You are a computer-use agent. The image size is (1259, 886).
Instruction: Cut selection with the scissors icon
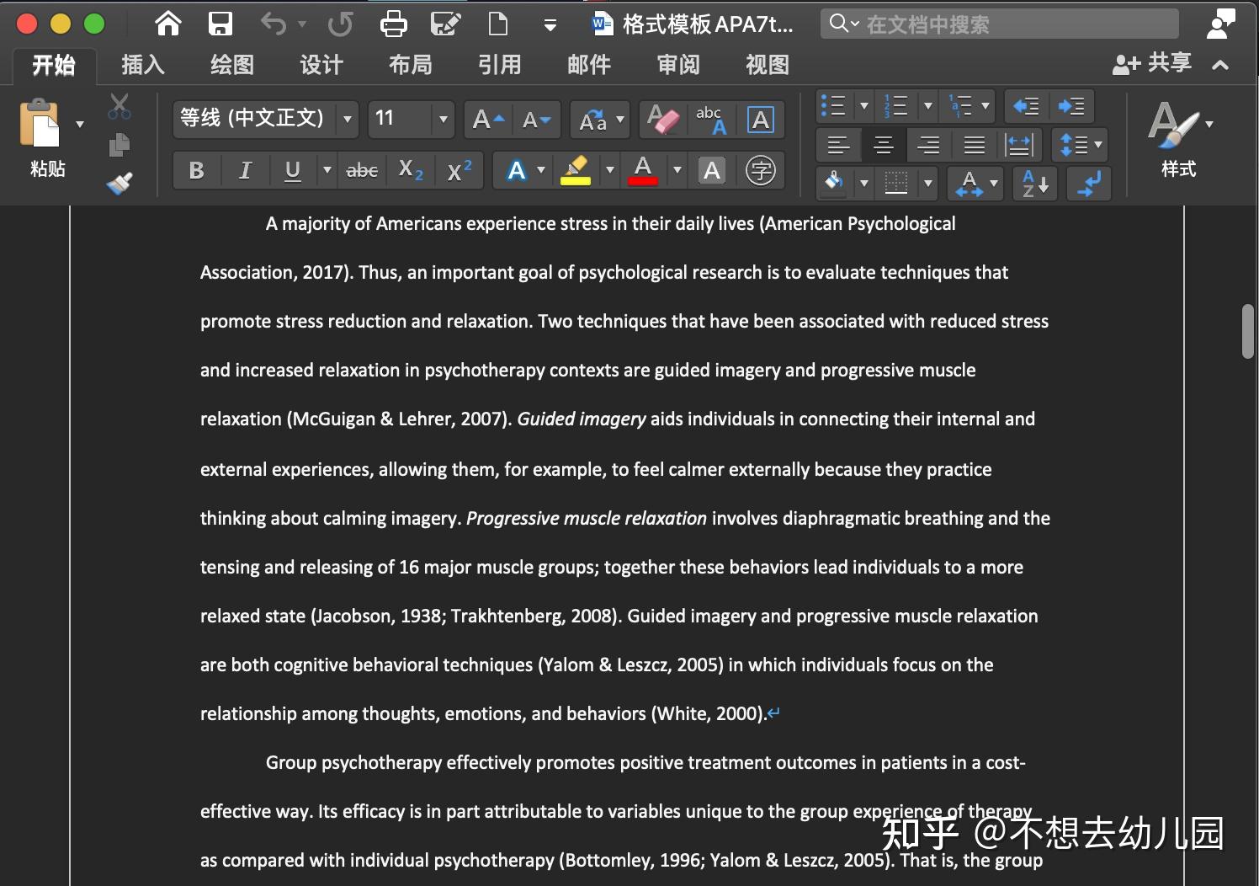click(x=120, y=107)
